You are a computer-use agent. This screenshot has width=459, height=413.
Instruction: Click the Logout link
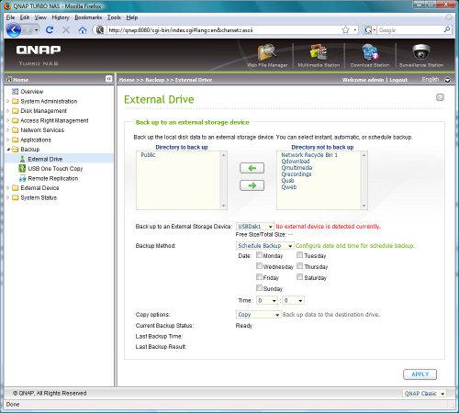398,80
